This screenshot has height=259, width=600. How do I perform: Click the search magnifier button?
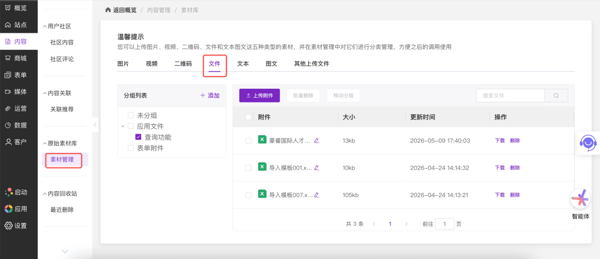pyautogui.click(x=556, y=95)
